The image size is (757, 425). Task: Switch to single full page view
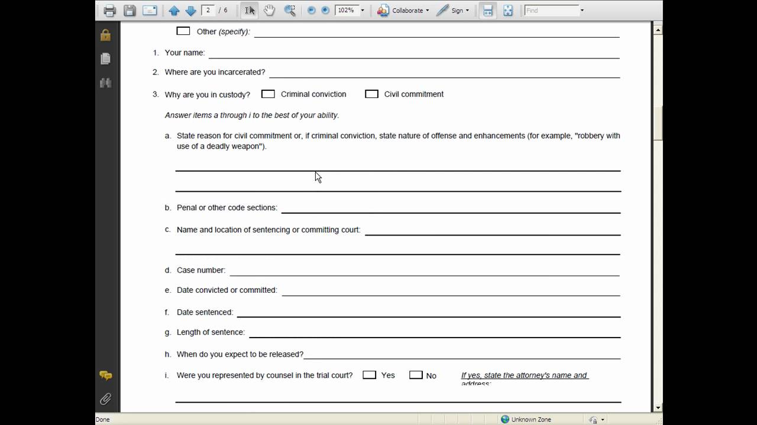click(508, 10)
